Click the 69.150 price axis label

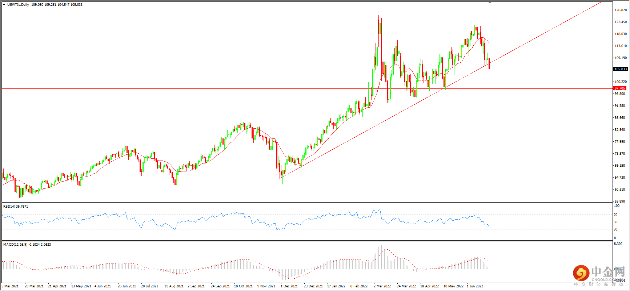coord(620,166)
